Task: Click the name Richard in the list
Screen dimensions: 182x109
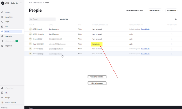Action: point(38,54)
